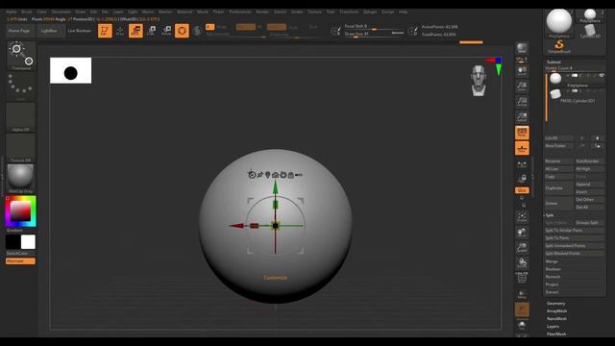Open the Zplugin menu
Image resolution: width=615 pixels, height=346 pixels.
[370, 12]
